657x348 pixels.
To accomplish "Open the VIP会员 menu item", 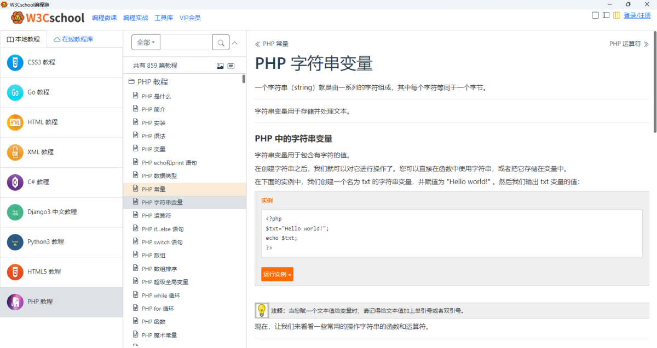I will [190, 17].
